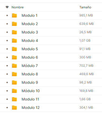Open the Modulo 2 folder icon

point(14,24)
